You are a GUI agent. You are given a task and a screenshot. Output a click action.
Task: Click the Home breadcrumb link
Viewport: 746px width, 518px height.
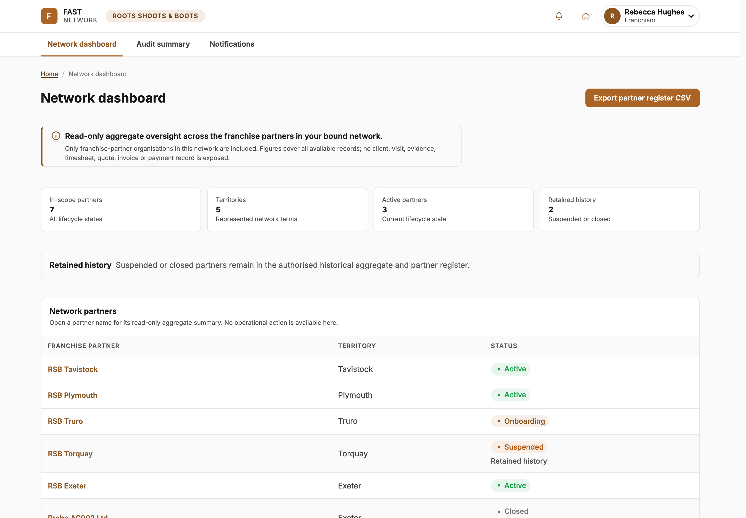coord(49,74)
